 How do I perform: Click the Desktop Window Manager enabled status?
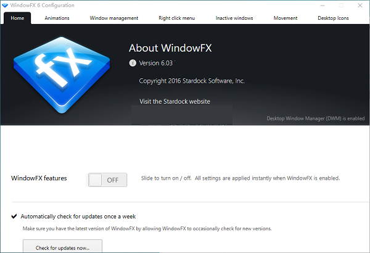[316, 118]
